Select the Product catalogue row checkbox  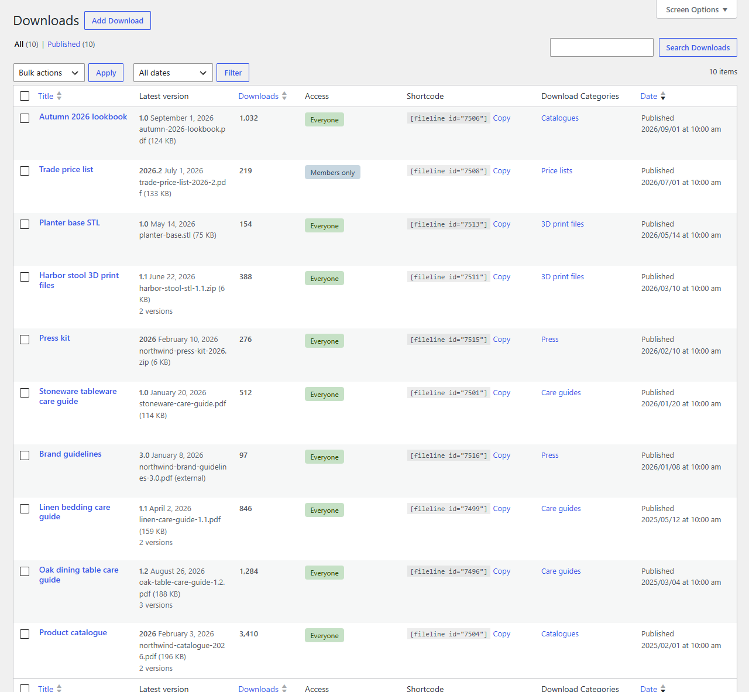(x=25, y=634)
